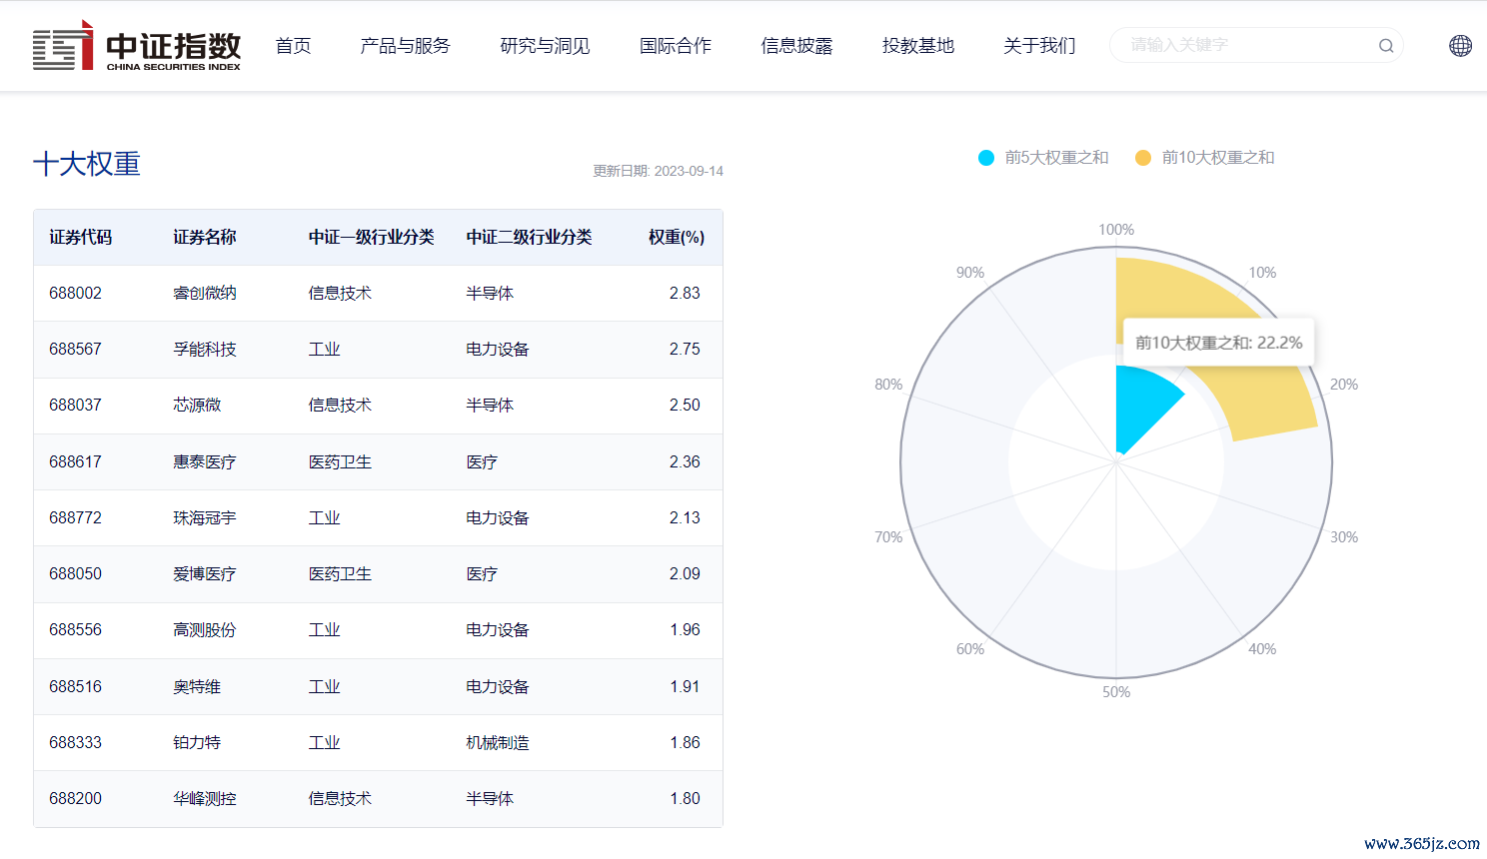Screen dimensions: 1487x859
Task: Click security name 睿创微纳
Action: click(x=205, y=294)
